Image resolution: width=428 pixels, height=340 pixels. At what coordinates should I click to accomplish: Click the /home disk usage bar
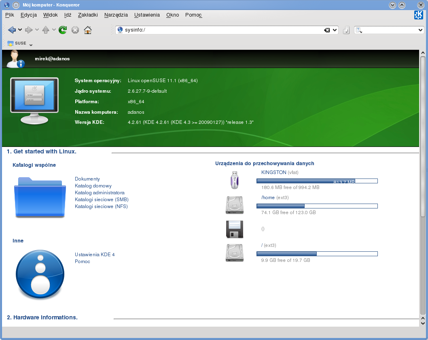[317, 206]
